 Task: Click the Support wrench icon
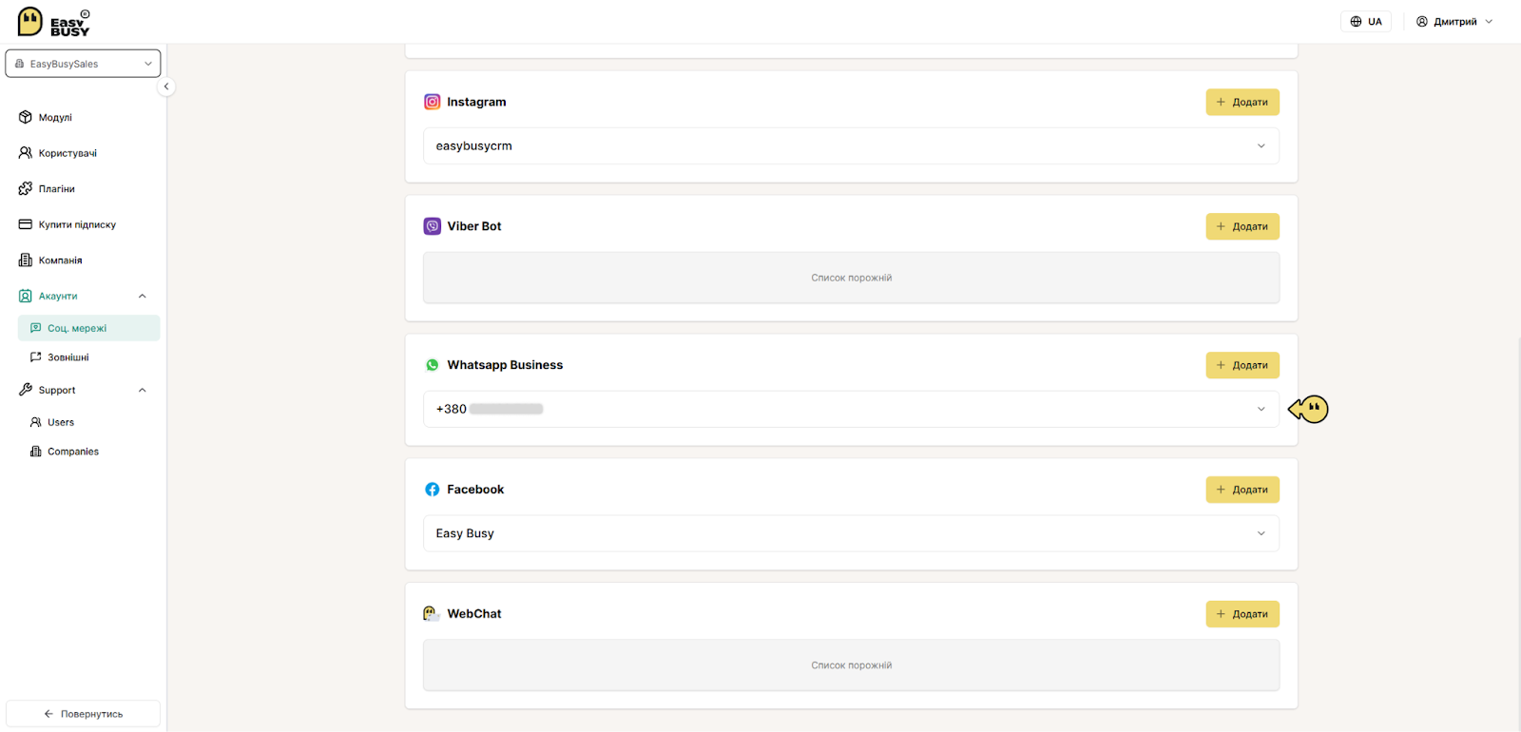26,390
